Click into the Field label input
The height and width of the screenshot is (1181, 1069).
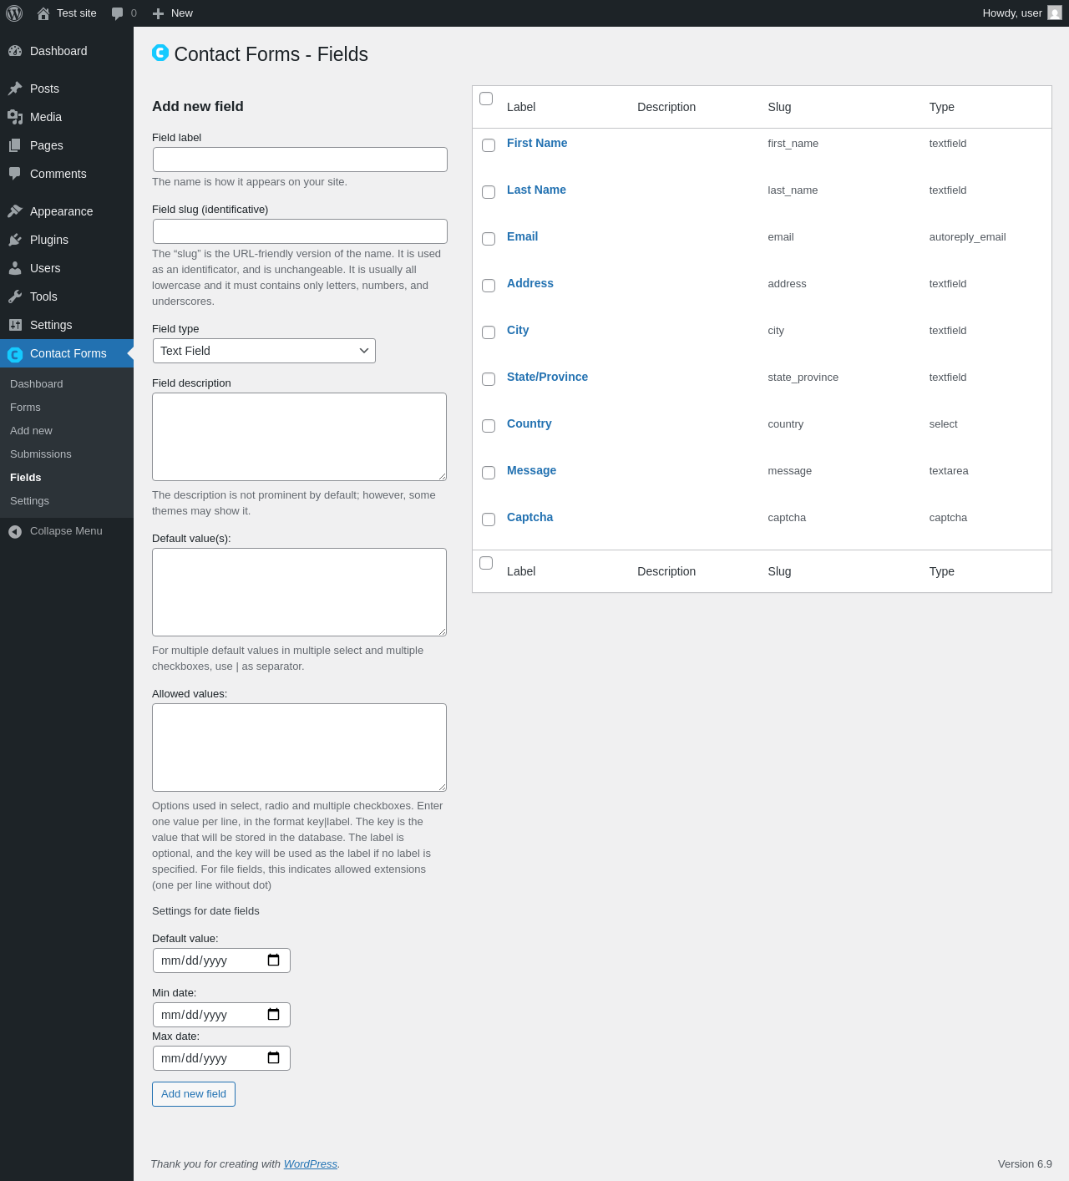click(300, 160)
